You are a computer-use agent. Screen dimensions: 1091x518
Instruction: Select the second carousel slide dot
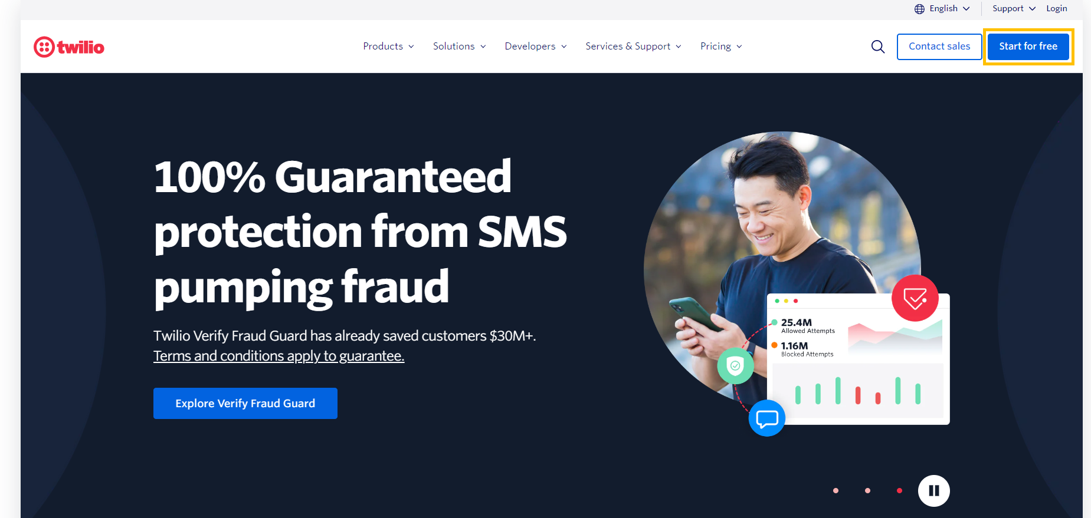pyautogui.click(x=867, y=490)
